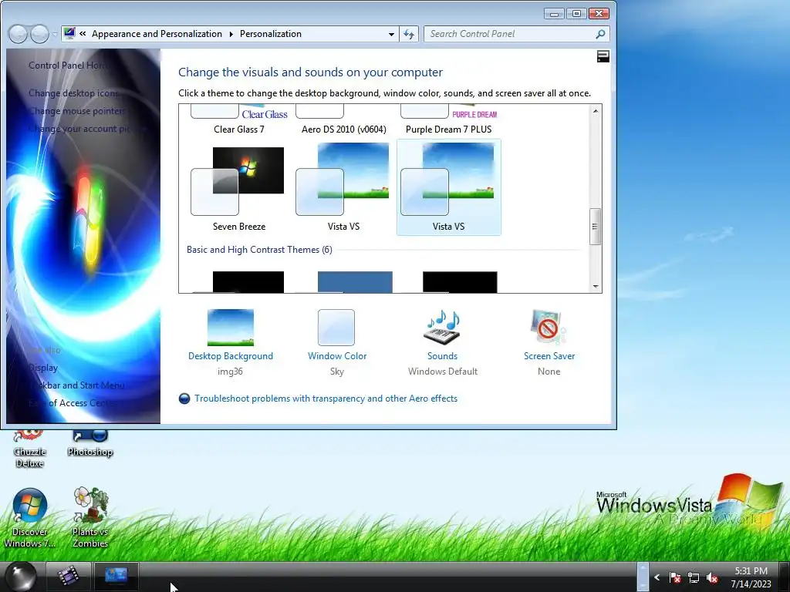Click the Forward navigation button
This screenshot has height=592, width=790.
(39, 34)
